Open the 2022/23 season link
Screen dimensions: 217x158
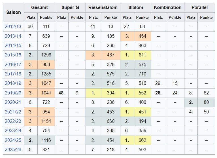[13, 121]
